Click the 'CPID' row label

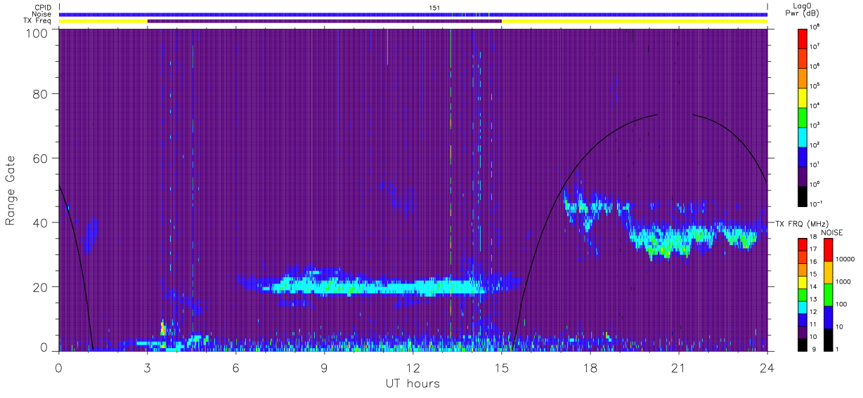click(x=43, y=8)
